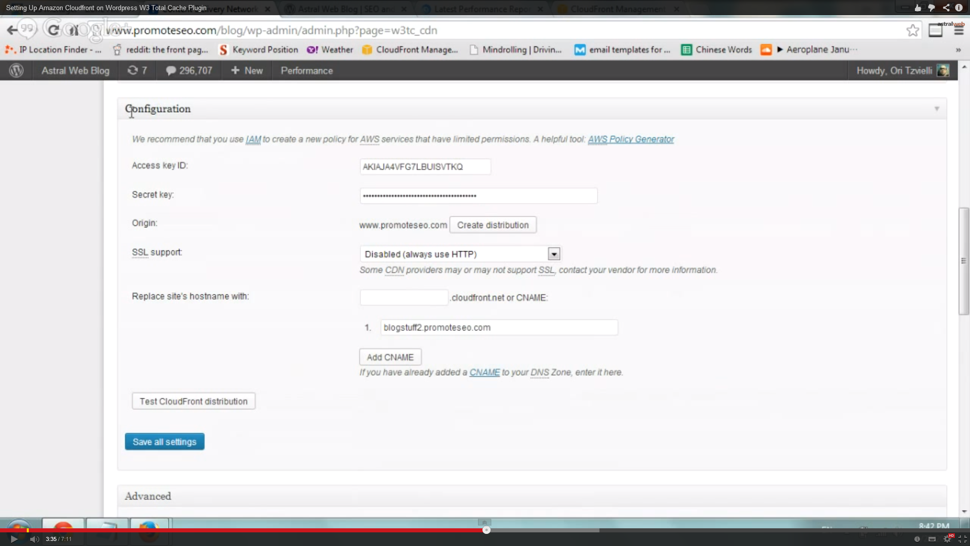Mute the video volume speaker icon

pyautogui.click(x=34, y=539)
